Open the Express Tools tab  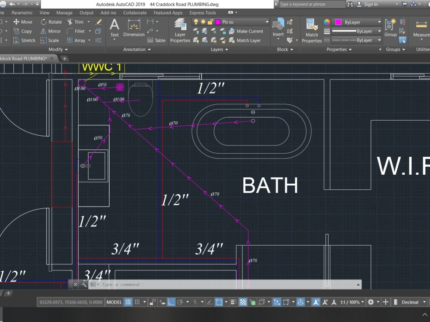tap(203, 12)
